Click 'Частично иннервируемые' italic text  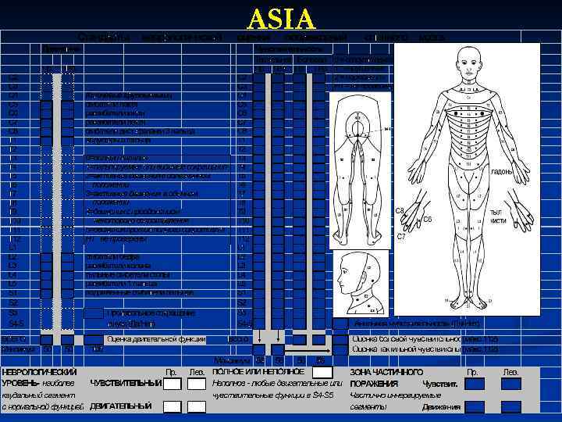[x=395, y=395]
